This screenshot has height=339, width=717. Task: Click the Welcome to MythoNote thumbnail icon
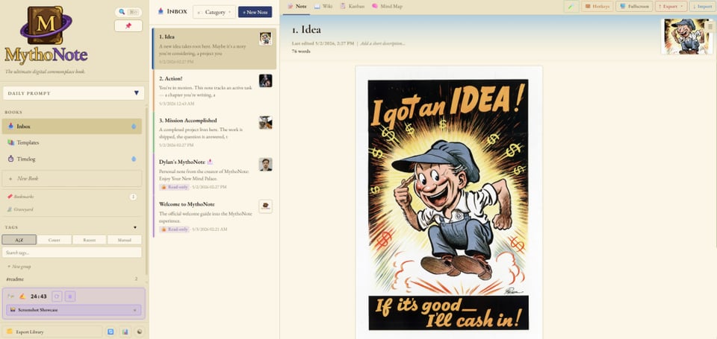(265, 206)
